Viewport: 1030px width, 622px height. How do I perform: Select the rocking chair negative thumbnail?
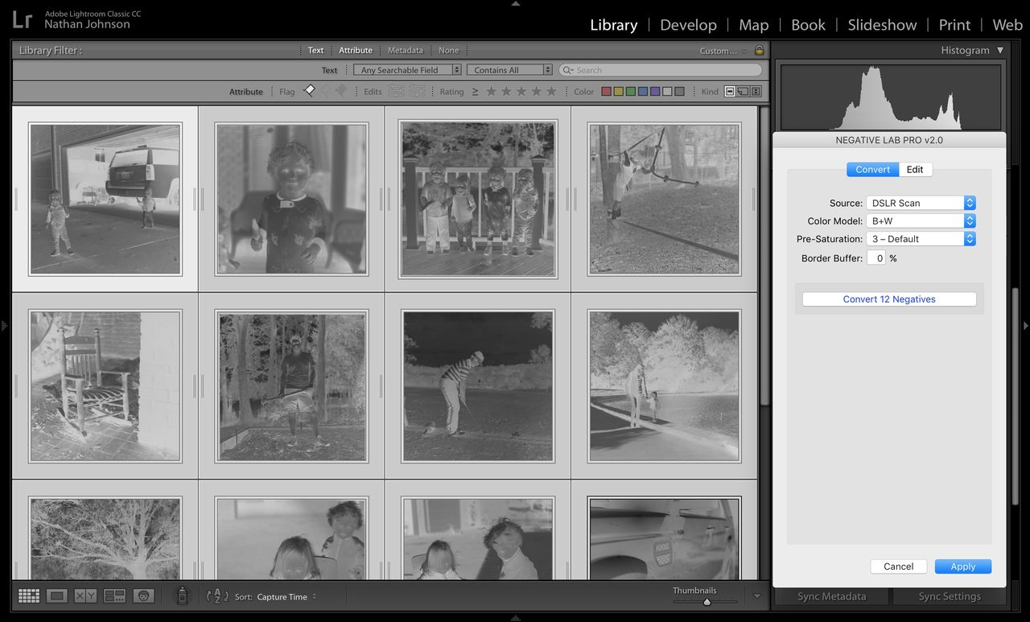pyautogui.click(x=105, y=386)
